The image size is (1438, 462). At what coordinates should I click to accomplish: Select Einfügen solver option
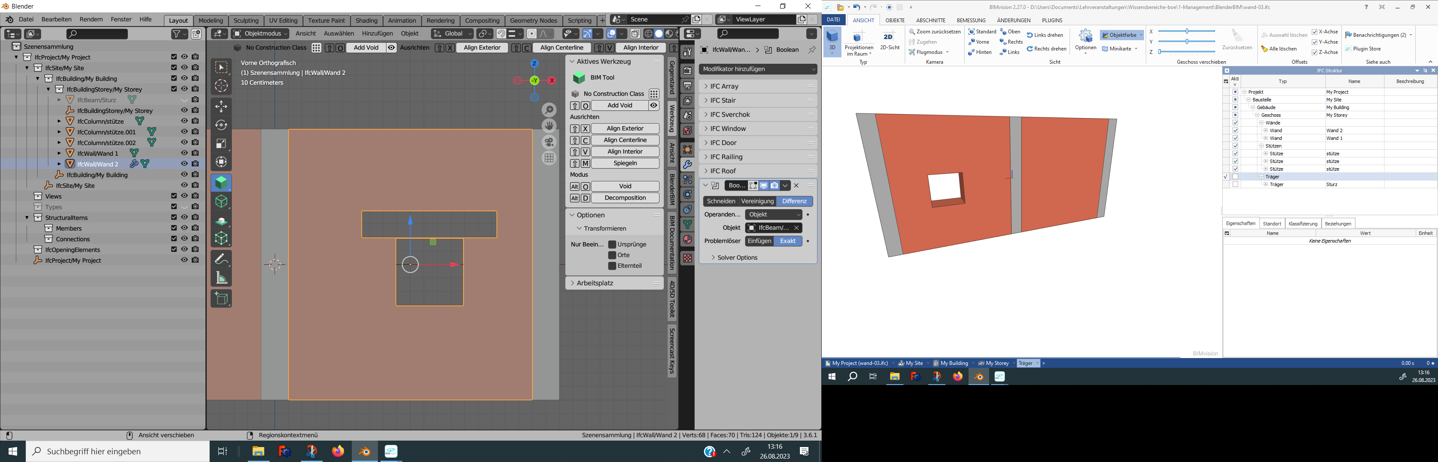(x=759, y=241)
